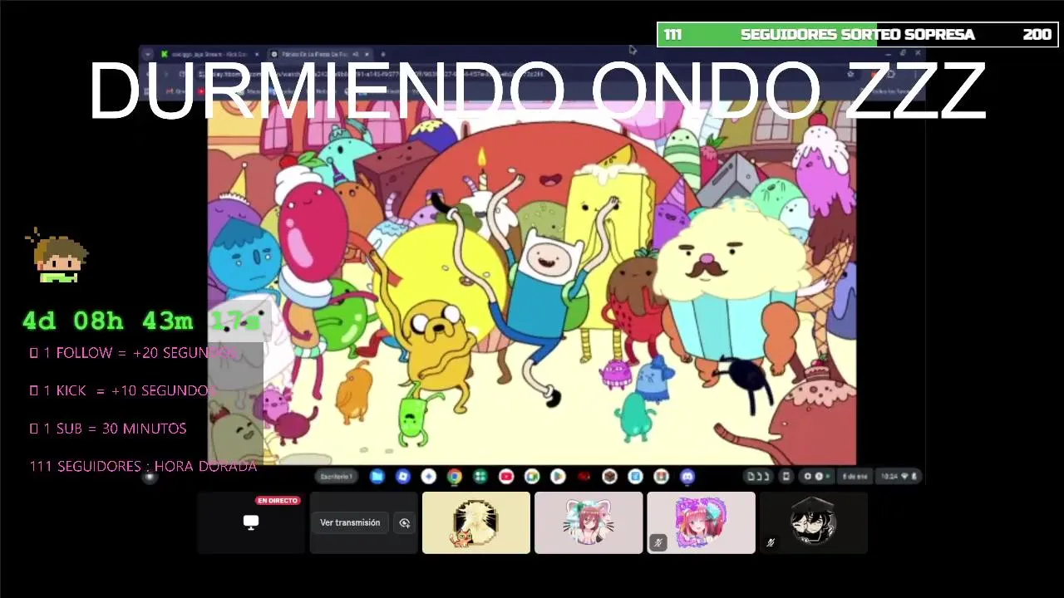Click the SEGUIDORES SORTEO SOPRESA progress bar
Image resolution: width=1064 pixels, height=598 pixels.
pyautogui.click(x=857, y=34)
